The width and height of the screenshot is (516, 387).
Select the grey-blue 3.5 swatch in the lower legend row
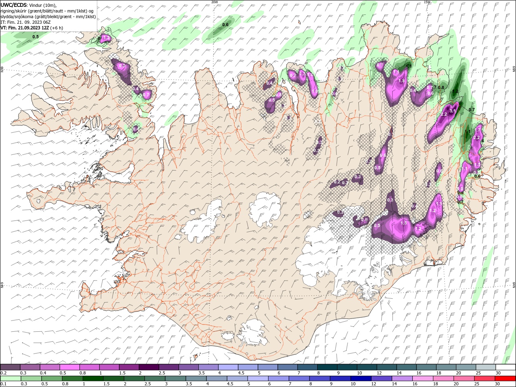click(196, 379)
